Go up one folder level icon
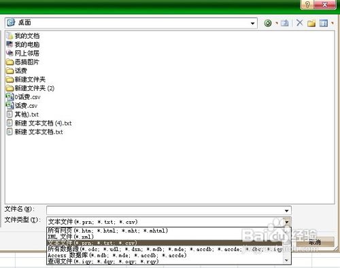Image resolution: width=340 pixels, height=268 pixels. [x=285, y=23]
